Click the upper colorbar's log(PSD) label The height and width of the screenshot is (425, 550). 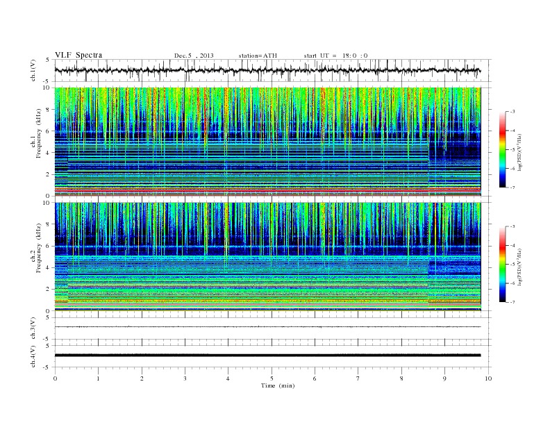(519, 152)
